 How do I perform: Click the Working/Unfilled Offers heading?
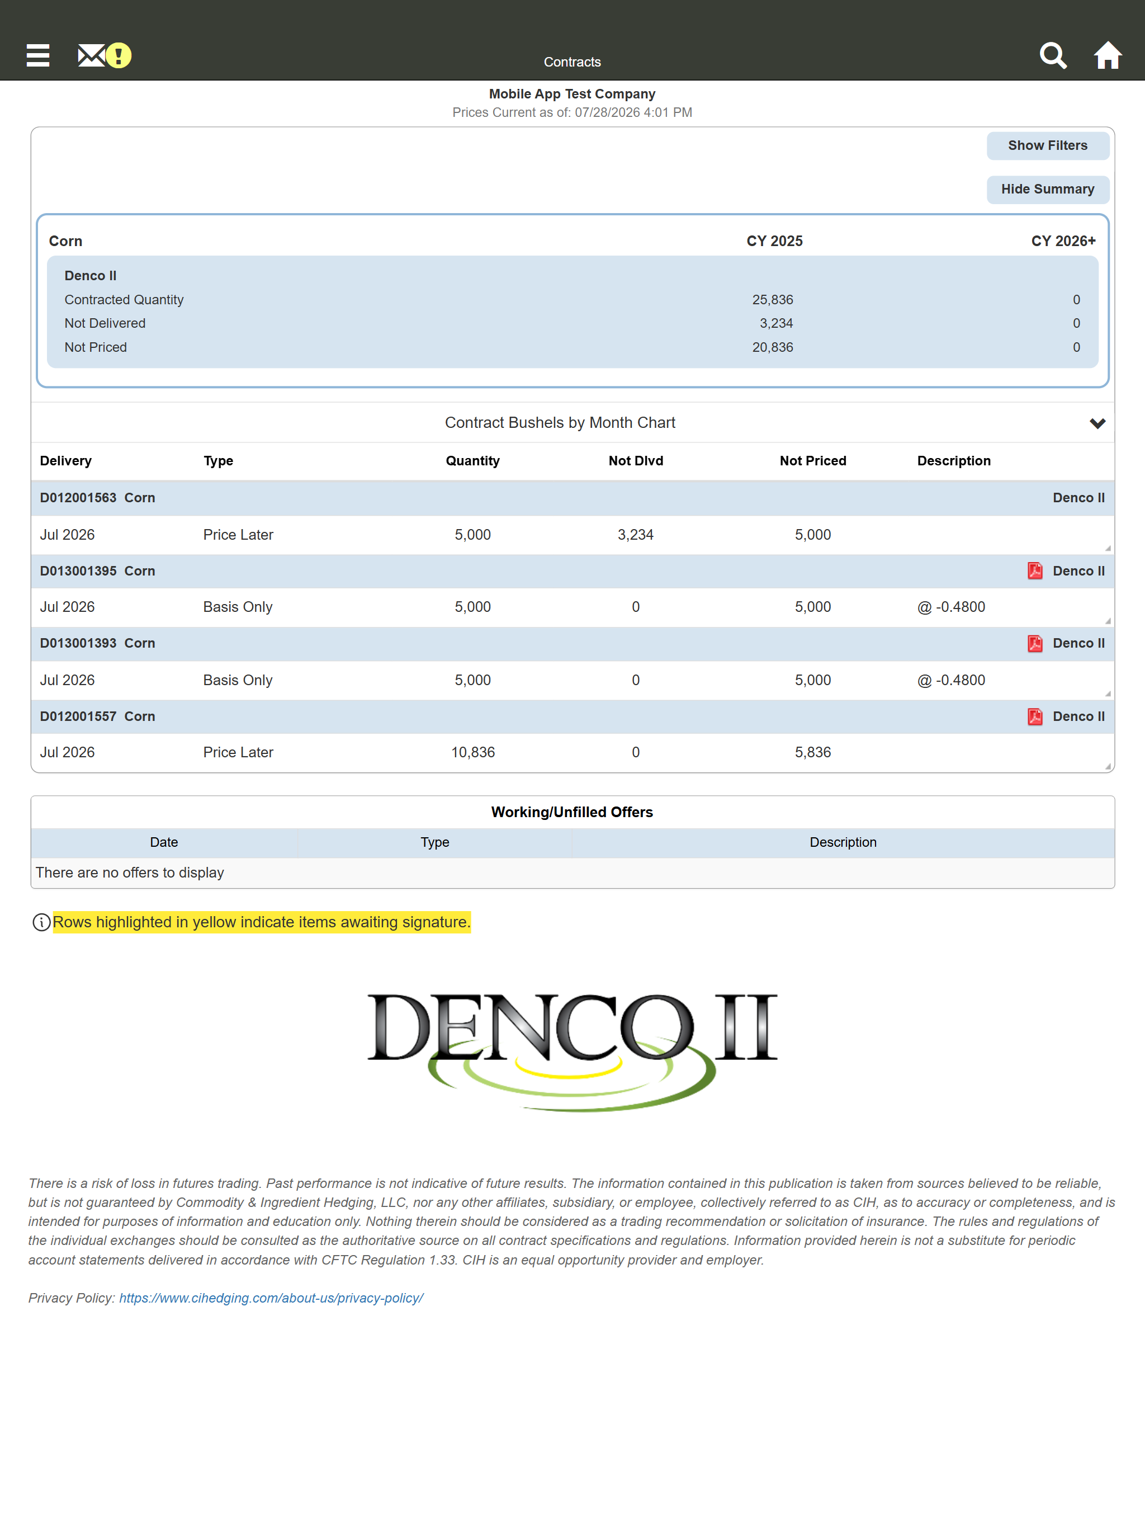[572, 812]
